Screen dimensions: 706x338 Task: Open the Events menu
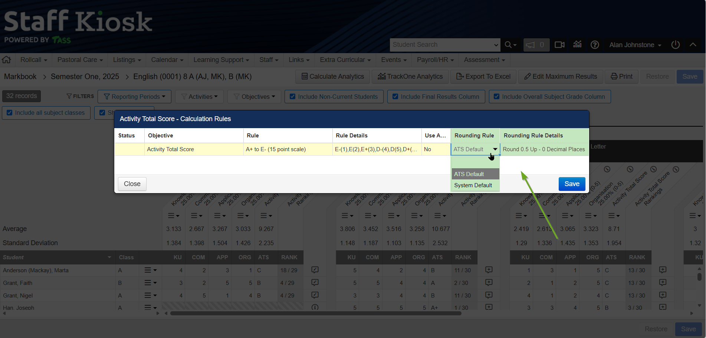pyautogui.click(x=394, y=60)
